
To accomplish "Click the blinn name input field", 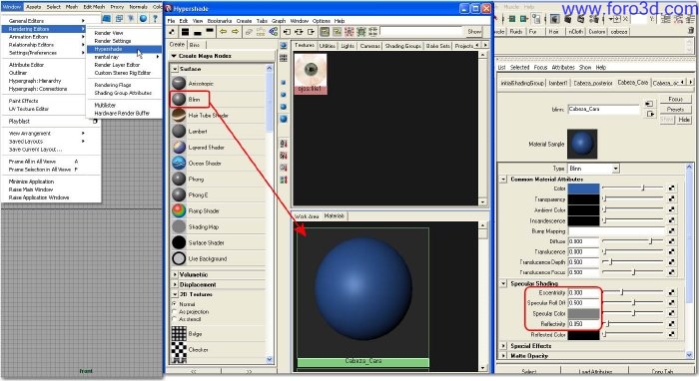I will pyautogui.click(x=603, y=109).
